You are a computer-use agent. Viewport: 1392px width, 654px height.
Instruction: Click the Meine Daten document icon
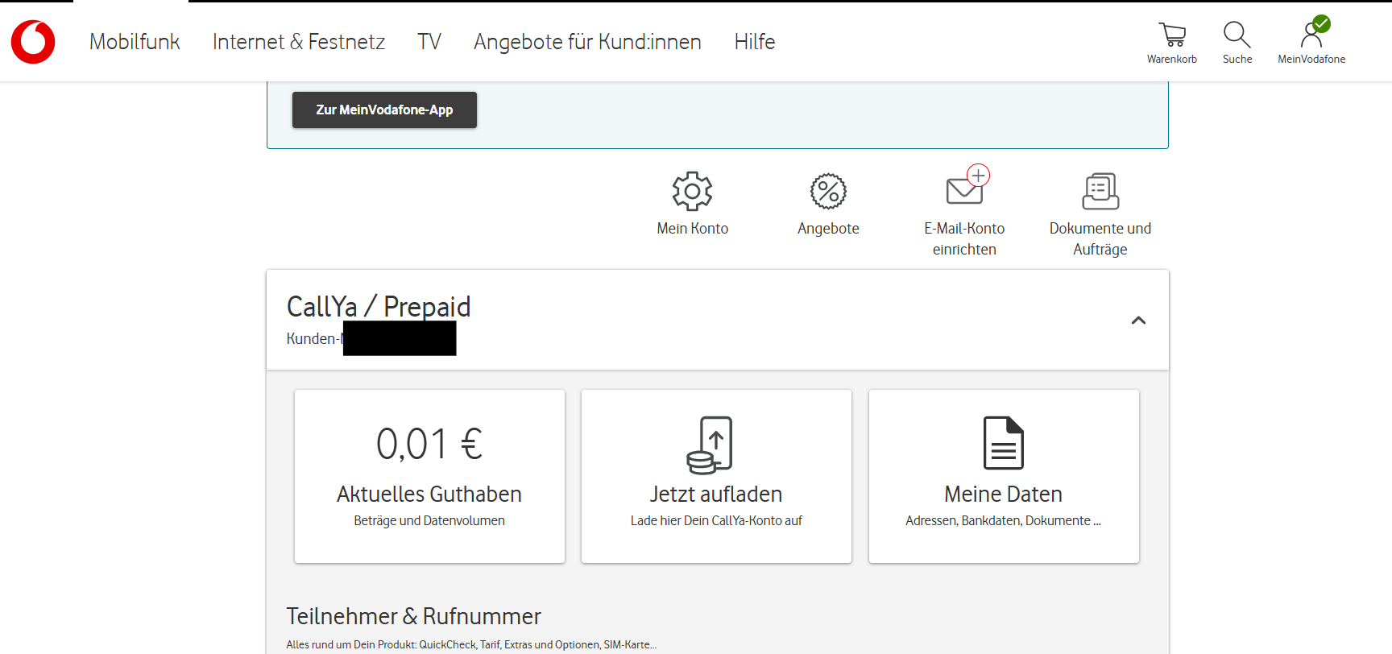[1003, 443]
